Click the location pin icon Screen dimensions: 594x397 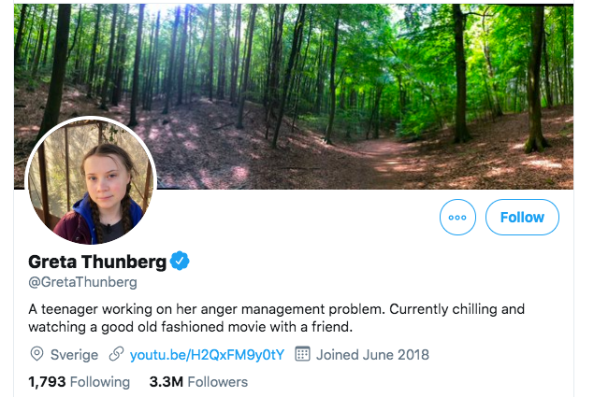coord(37,354)
